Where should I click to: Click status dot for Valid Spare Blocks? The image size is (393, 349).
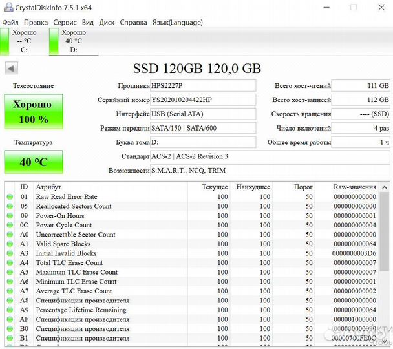[10, 244]
